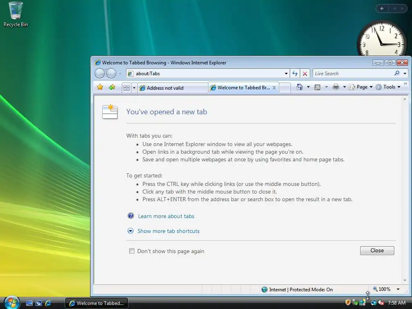Expand the Feeds dropdown arrow
Image resolution: width=412 pixels, height=309 pixels.
pos(326,87)
